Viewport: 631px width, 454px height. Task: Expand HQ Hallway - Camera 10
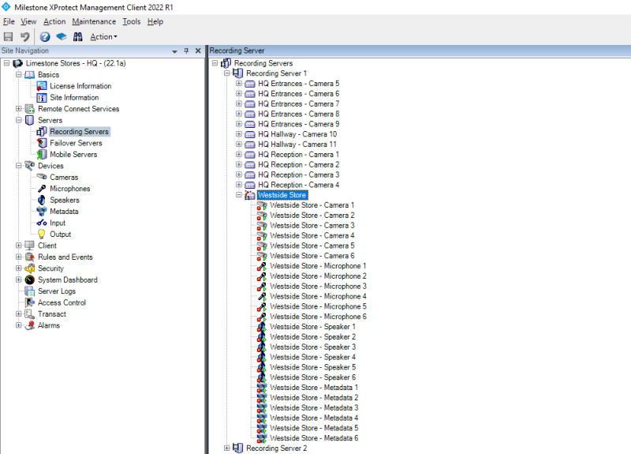(x=239, y=134)
